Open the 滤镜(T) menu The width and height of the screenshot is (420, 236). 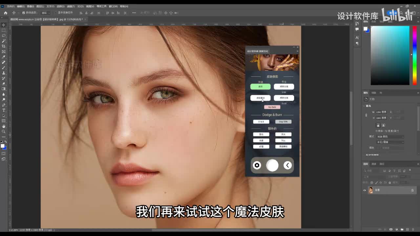[x=71, y=6]
